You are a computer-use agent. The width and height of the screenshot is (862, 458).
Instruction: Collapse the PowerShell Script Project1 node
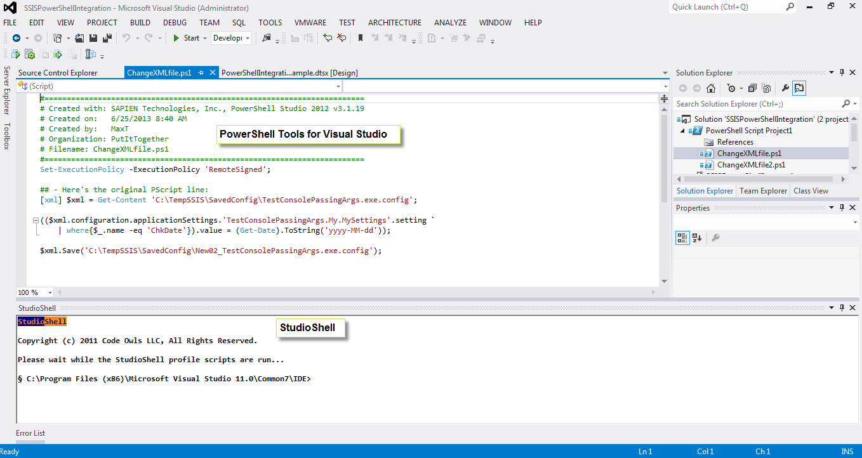[x=684, y=131]
